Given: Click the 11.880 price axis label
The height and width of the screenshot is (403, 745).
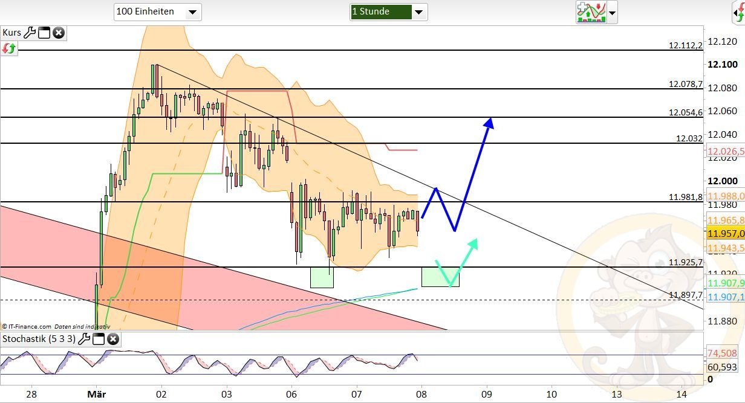Looking at the screenshot, I should [x=723, y=321].
